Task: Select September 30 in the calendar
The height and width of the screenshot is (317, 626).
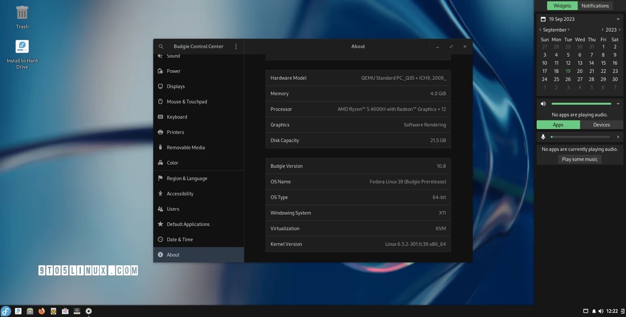Action: [615, 79]
